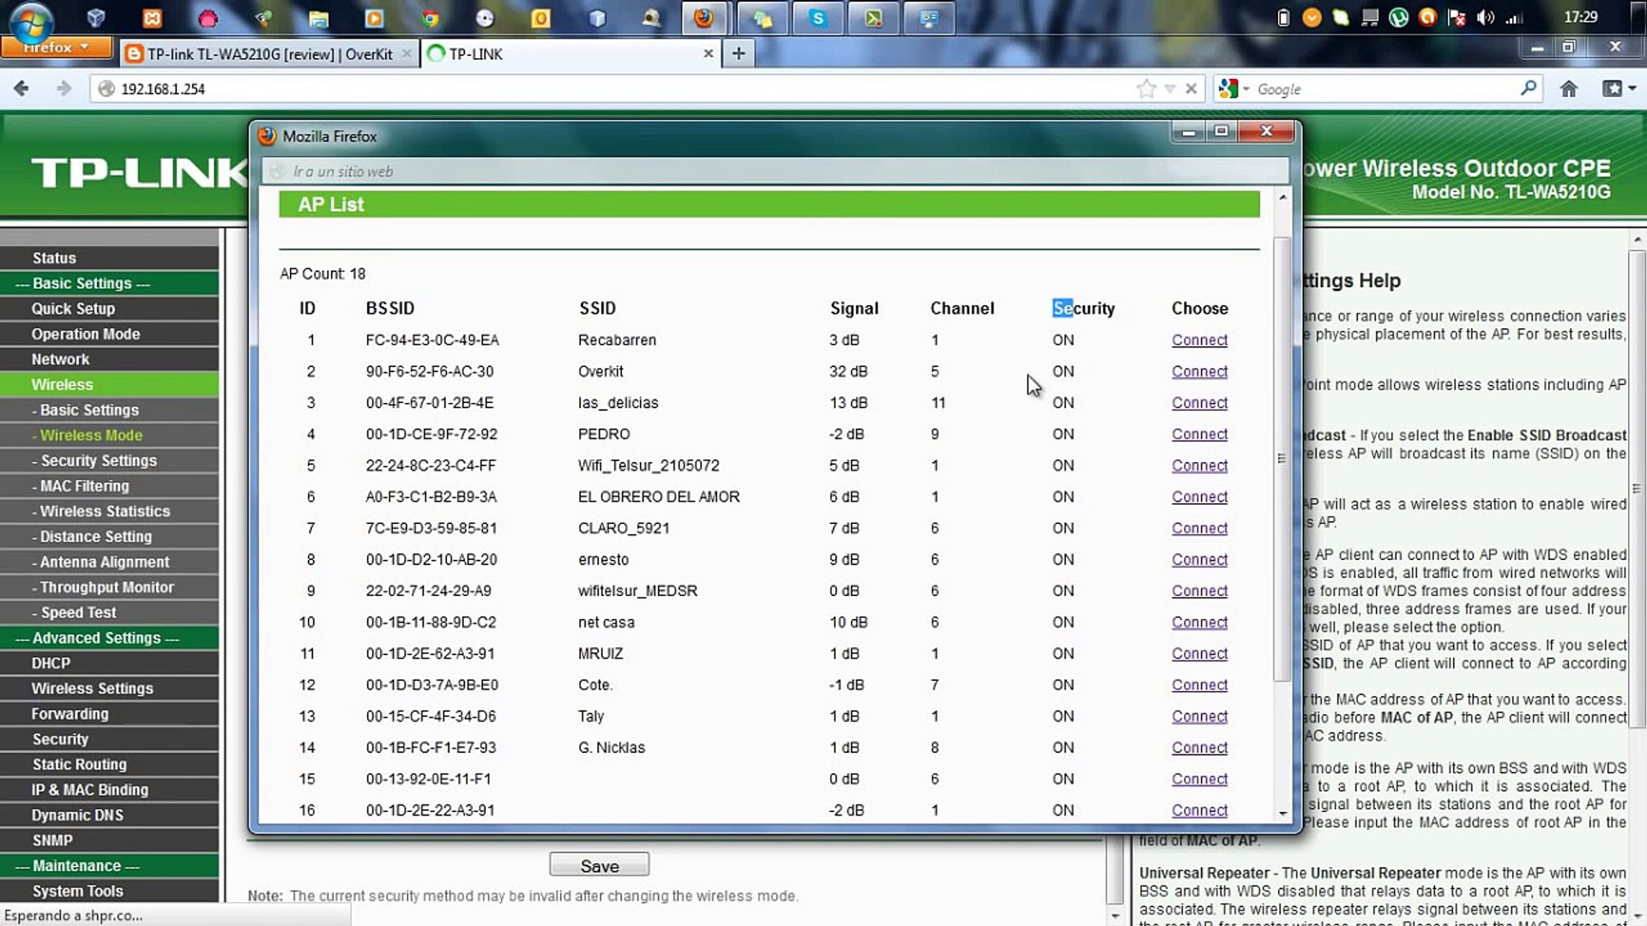Open Skype from the taskbar
1647x926 pixels.
pyautogui.click(x=817, y=18)
